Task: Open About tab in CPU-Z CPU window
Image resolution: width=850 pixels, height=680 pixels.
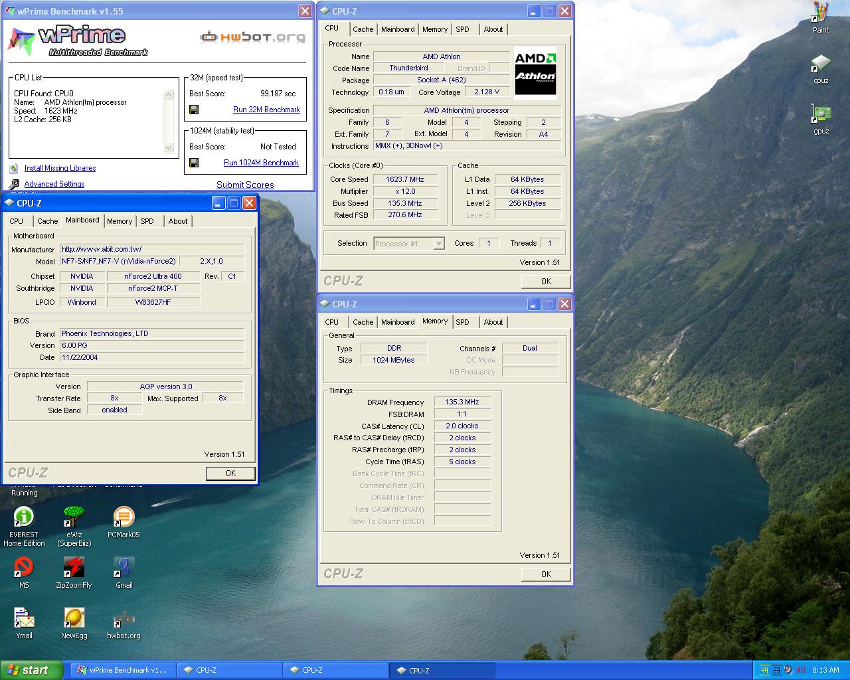Action: click(493, 29)
